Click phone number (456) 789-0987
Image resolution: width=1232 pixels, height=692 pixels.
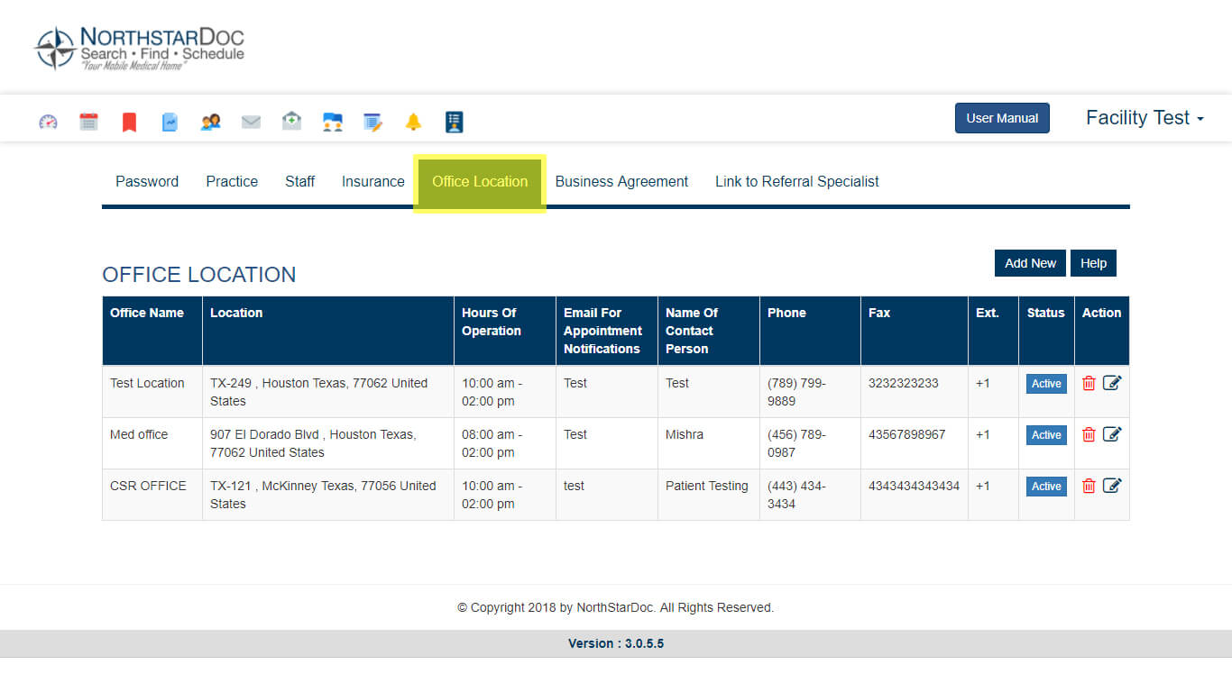(796, 443)
